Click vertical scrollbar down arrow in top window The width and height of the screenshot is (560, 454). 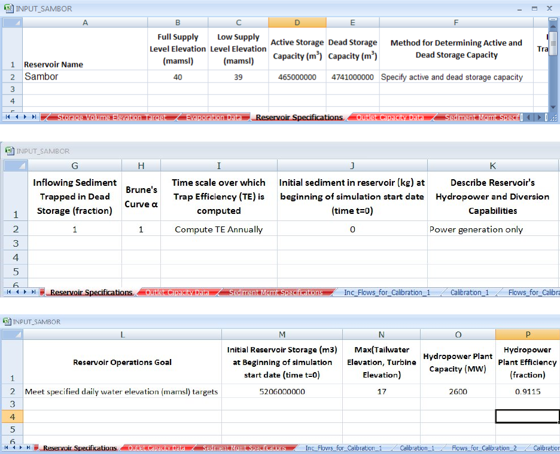(553, 107)
